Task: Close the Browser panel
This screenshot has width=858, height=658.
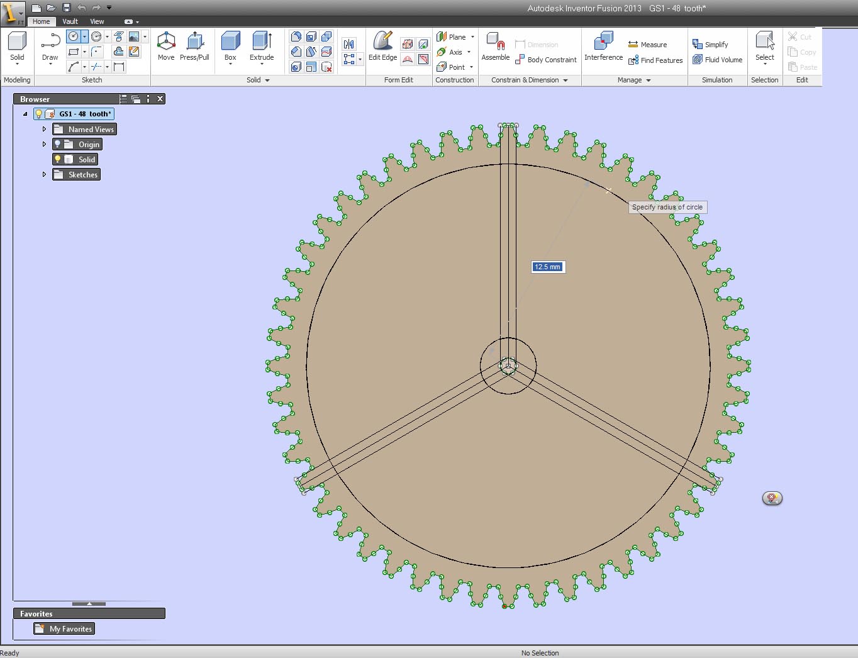Action: 160,99
